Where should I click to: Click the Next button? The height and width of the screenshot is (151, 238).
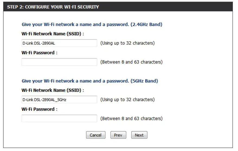139,135
